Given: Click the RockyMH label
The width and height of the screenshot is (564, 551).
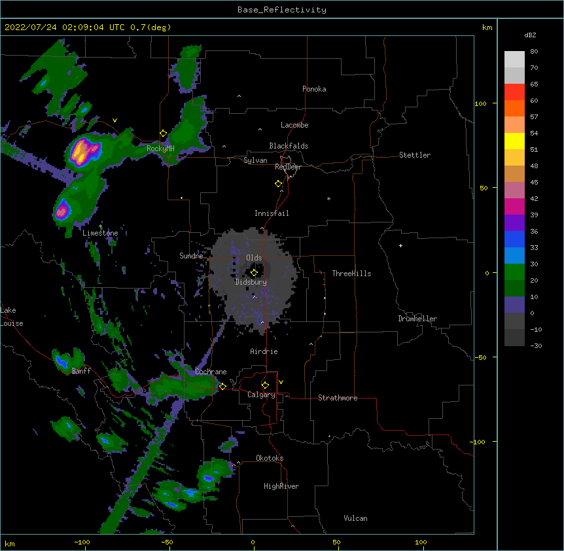Looking at the screenshot, I should [160, 149].
